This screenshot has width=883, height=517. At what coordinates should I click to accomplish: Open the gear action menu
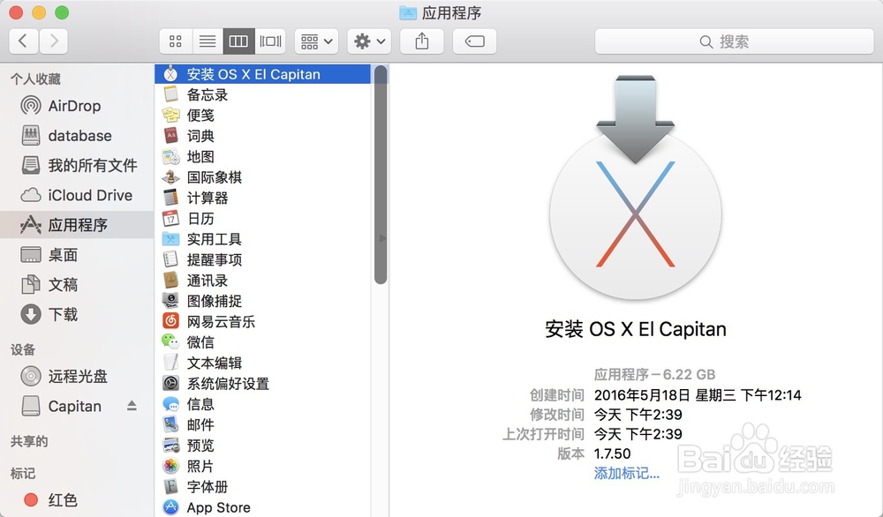(369, 41)
